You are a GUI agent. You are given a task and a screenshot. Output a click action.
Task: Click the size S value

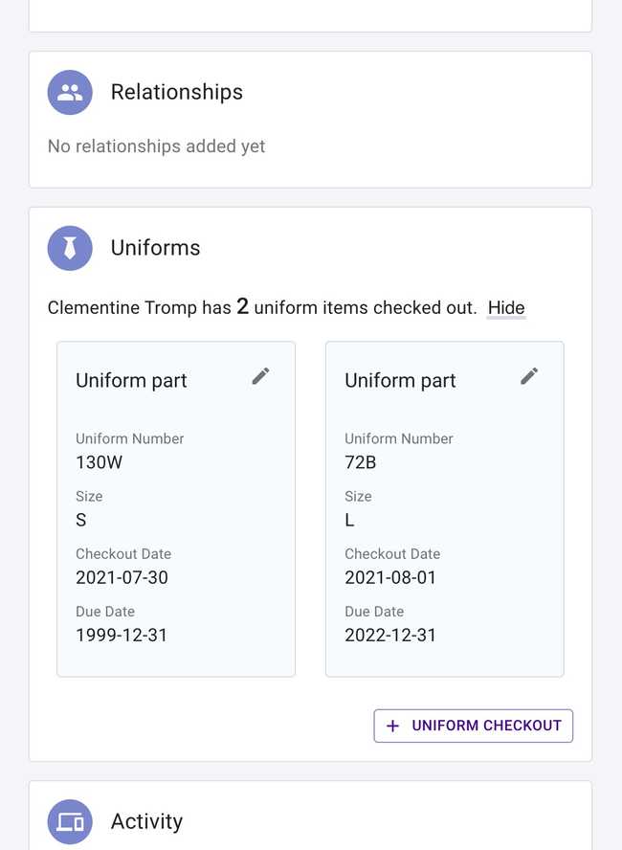[x=81, y=520]
